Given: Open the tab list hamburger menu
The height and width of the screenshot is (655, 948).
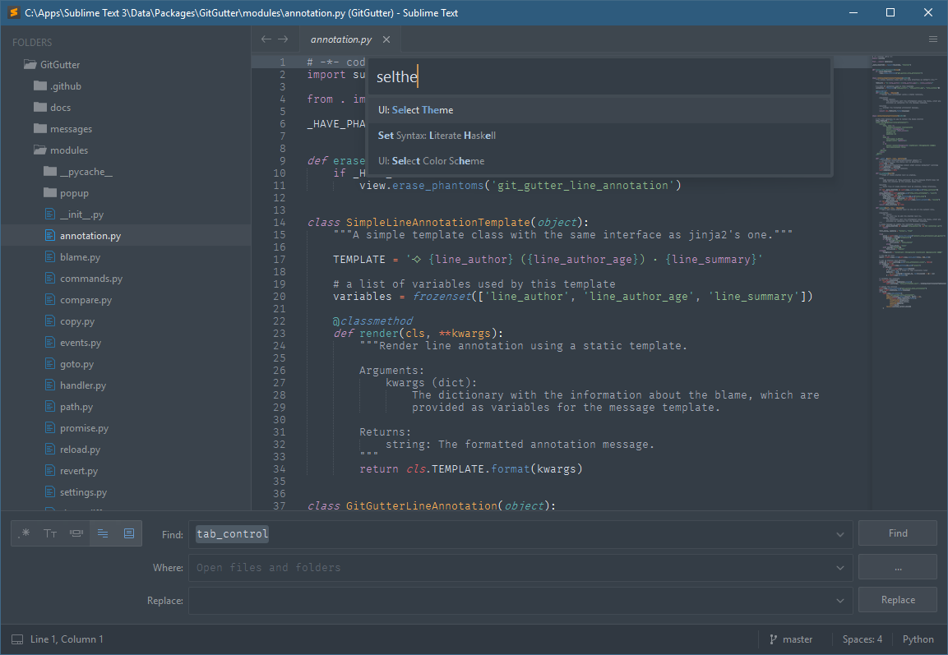Looking at the screenshot, I should click(933, 39).
